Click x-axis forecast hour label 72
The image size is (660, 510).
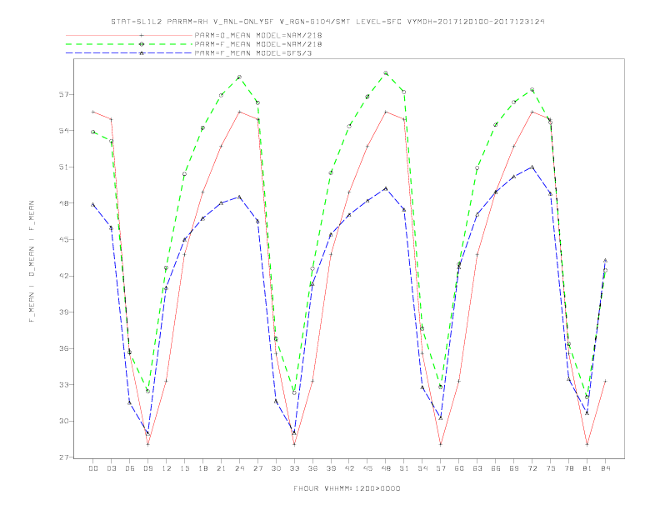(x=532, y=468)
